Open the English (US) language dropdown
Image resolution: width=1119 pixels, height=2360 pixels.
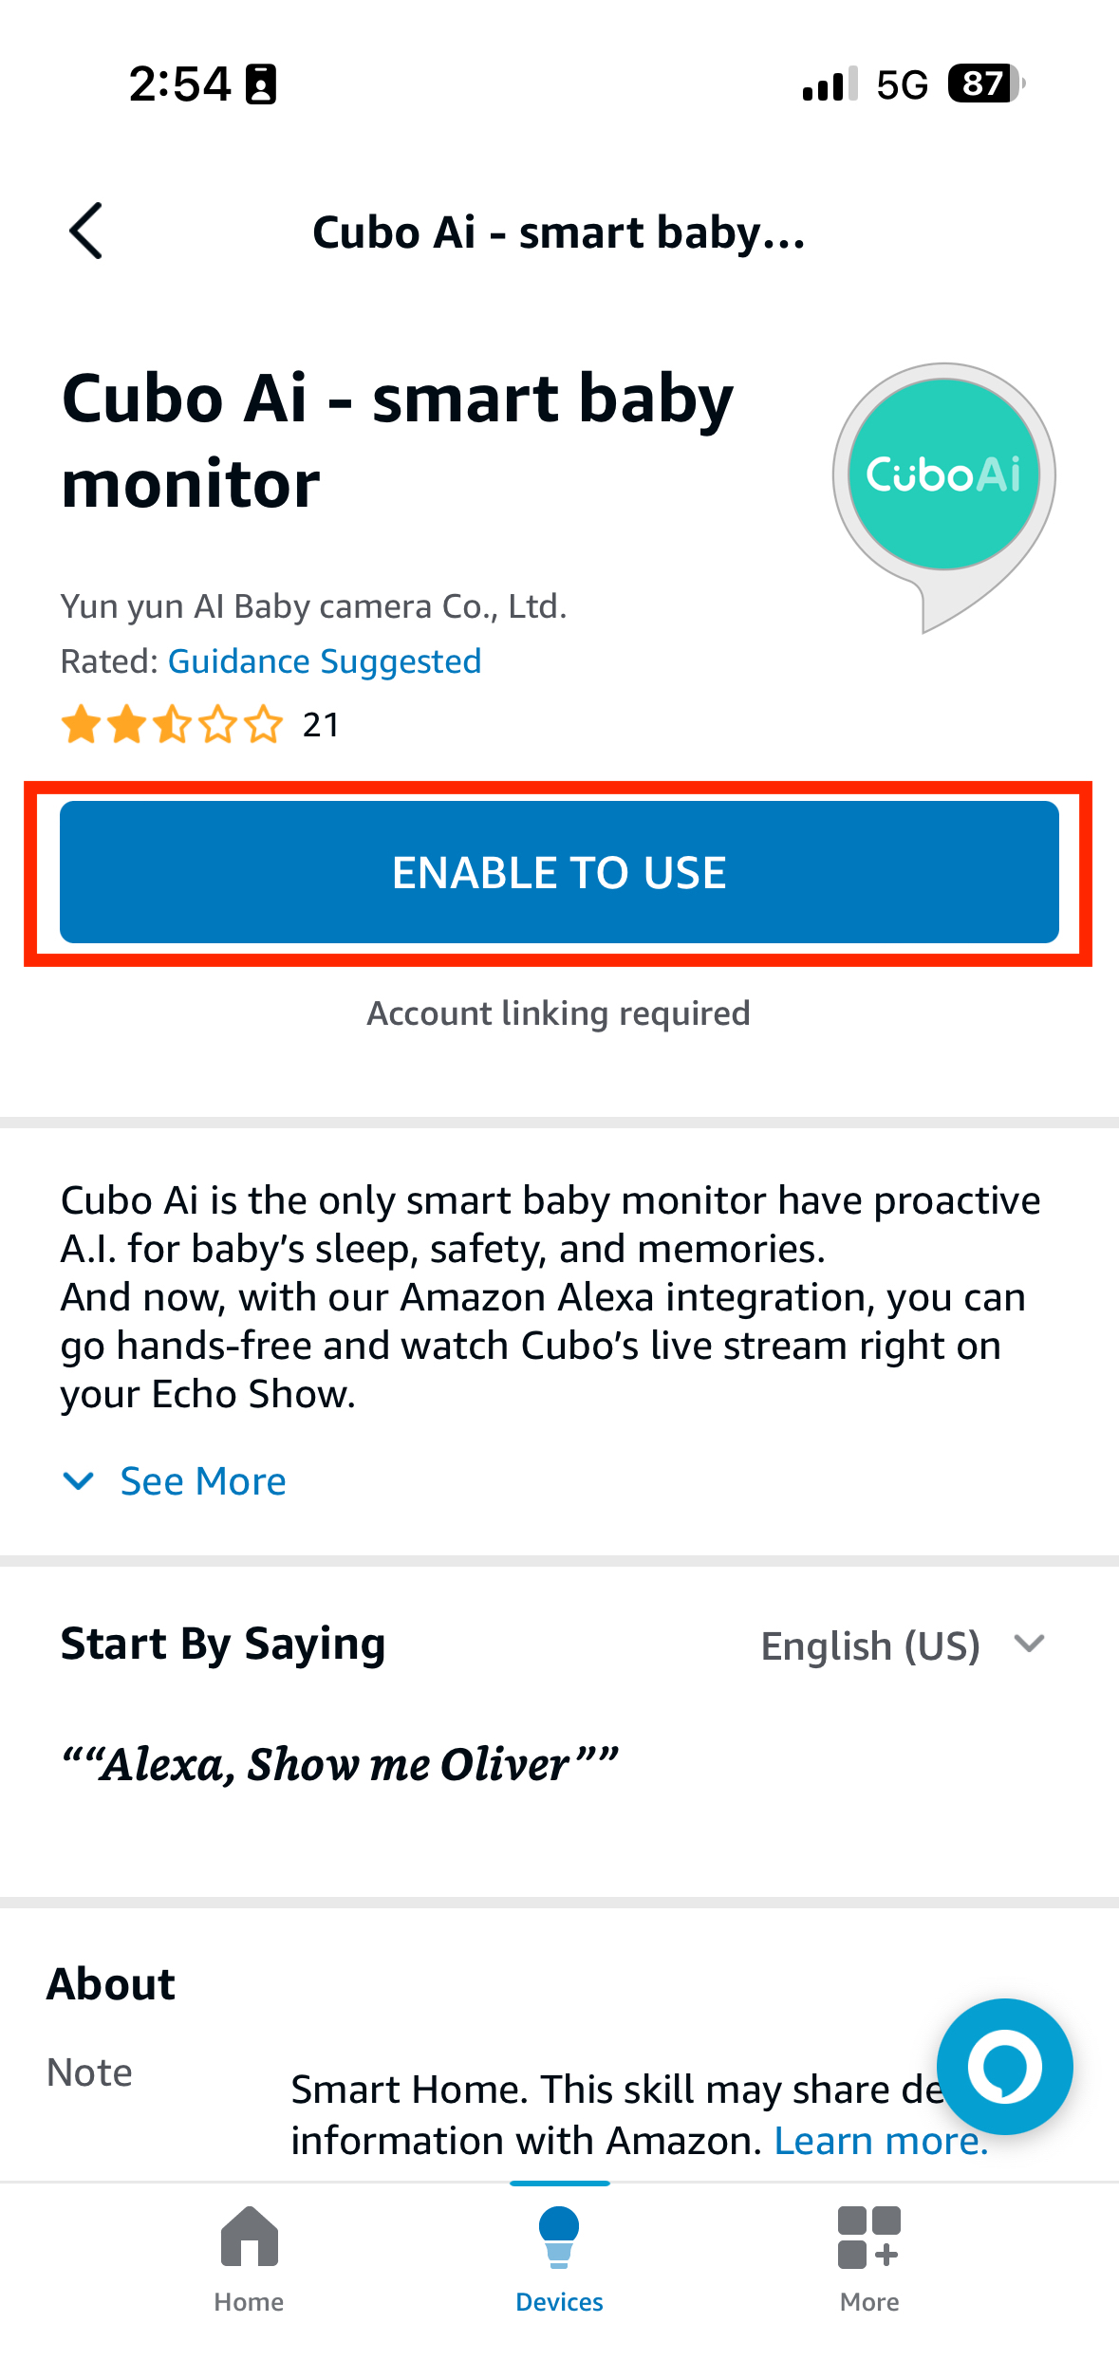(870, 1645)
